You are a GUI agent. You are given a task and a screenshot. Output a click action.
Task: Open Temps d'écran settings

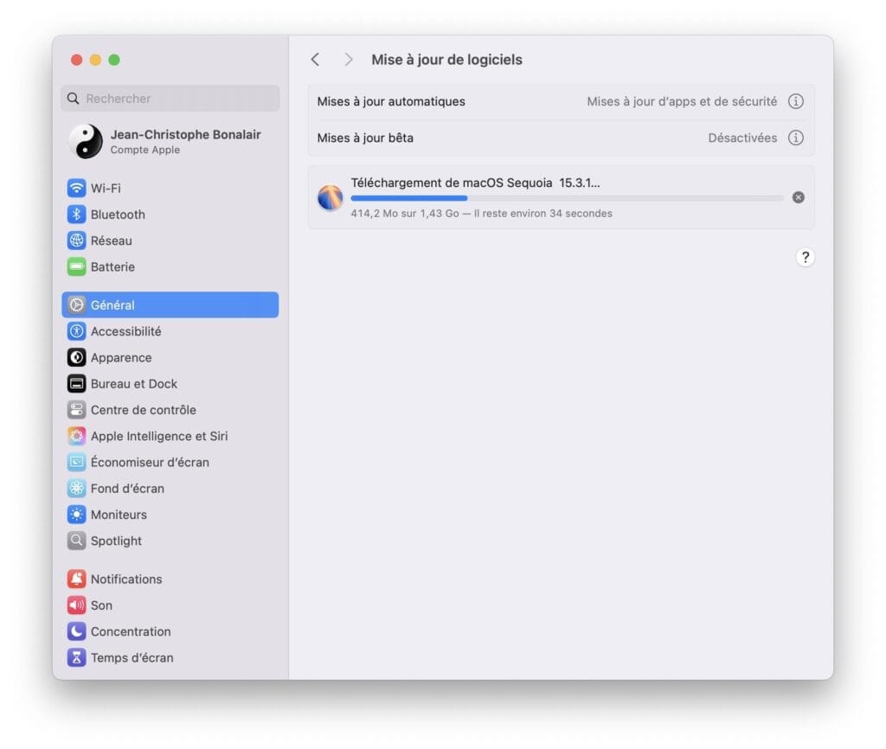coord(121,657)
